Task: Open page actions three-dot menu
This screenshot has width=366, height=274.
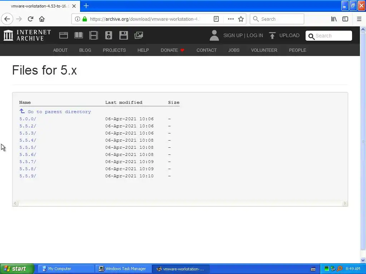Action: (x=231, y=19)
